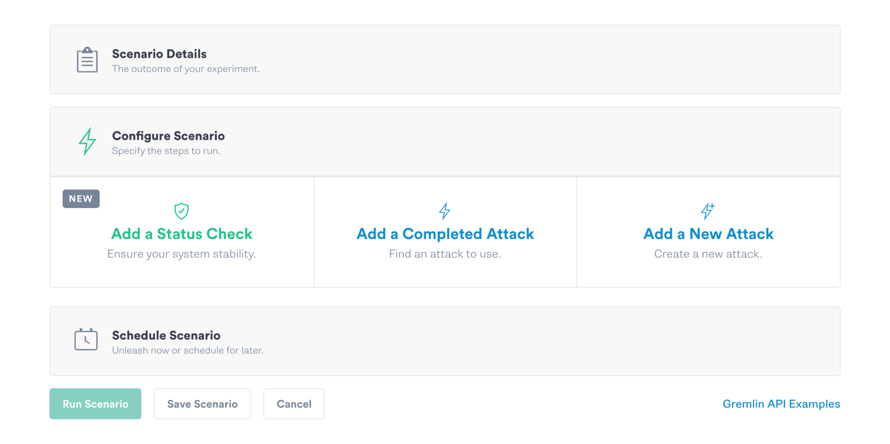This screenshot has width=890, height=444.
Task: Expand the Schedule Scenario section
Action: 166,335
